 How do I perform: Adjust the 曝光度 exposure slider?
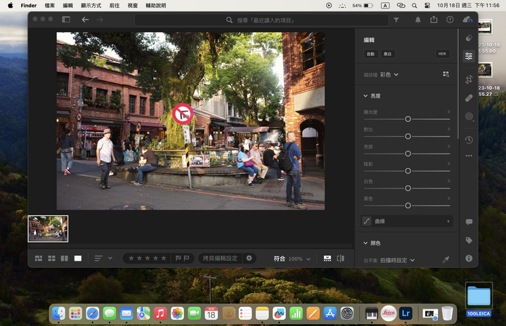(x=408, y=119)
